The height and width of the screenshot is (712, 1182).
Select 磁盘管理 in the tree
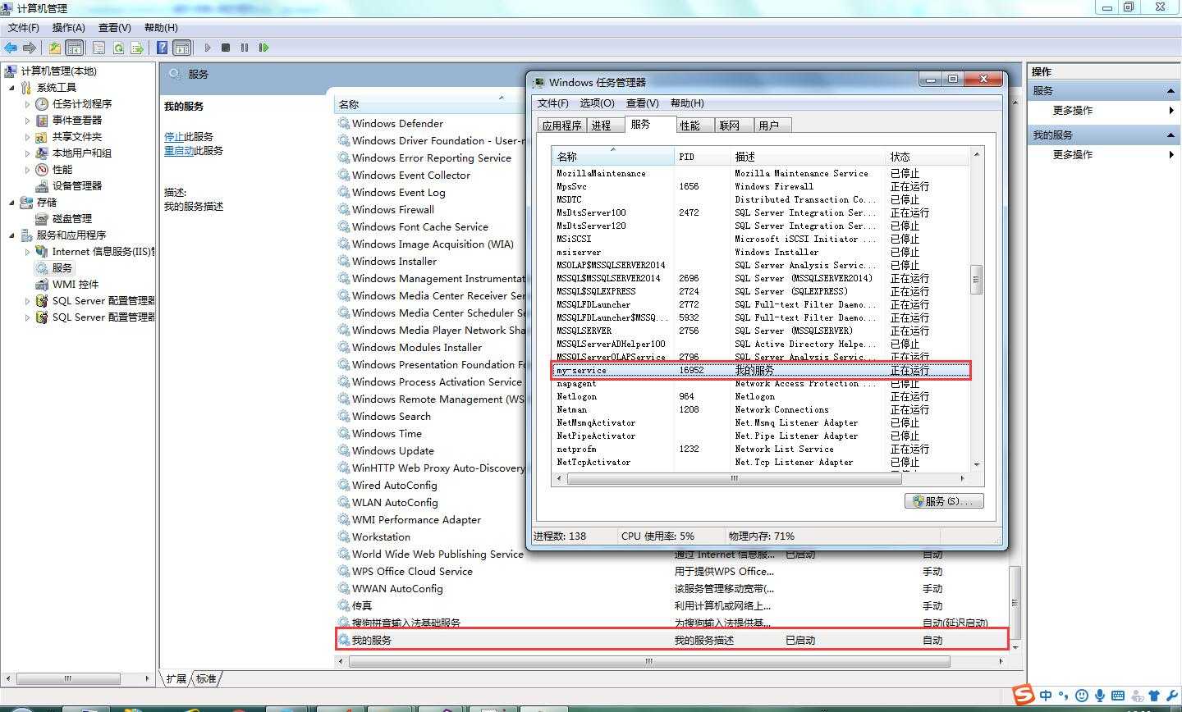(x=72, y=219)
